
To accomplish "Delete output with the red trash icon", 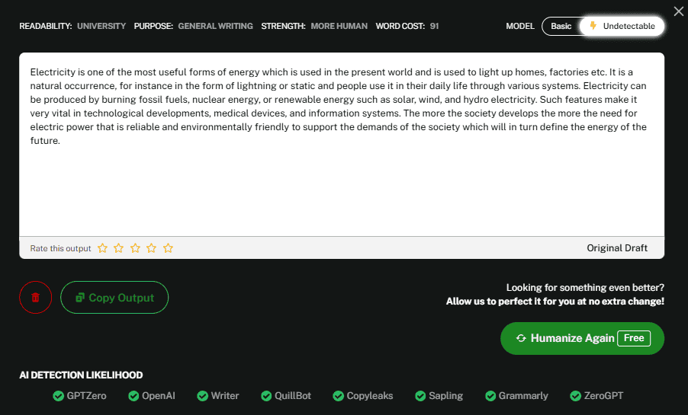I will tap(36, 297).
